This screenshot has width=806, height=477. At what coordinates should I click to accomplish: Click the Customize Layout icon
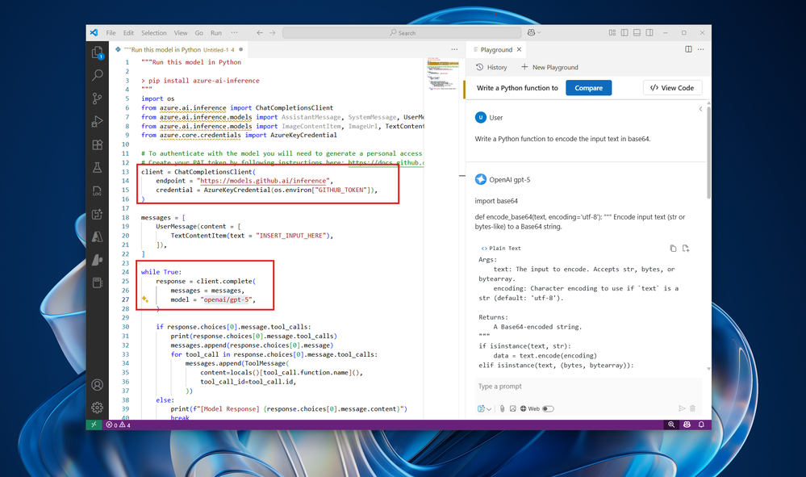[x=612, y=32]
